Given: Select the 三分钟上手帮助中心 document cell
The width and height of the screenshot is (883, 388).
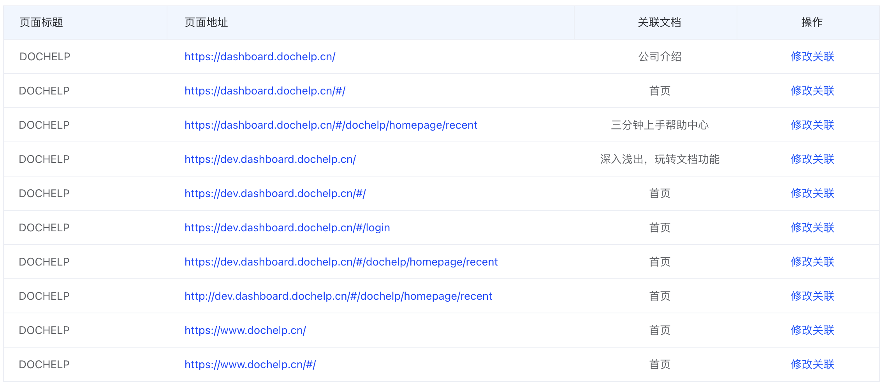Looking at the screenshot, I should [x=660, y=125].
